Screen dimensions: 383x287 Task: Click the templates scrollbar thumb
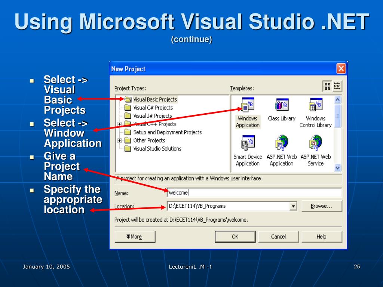pyautogui.click(x=338, y=116)
